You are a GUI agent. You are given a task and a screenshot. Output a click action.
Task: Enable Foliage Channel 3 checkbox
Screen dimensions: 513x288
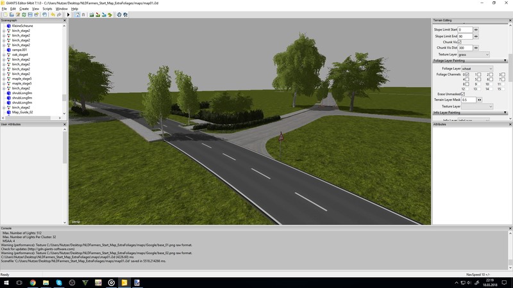[x=503, y=74]
